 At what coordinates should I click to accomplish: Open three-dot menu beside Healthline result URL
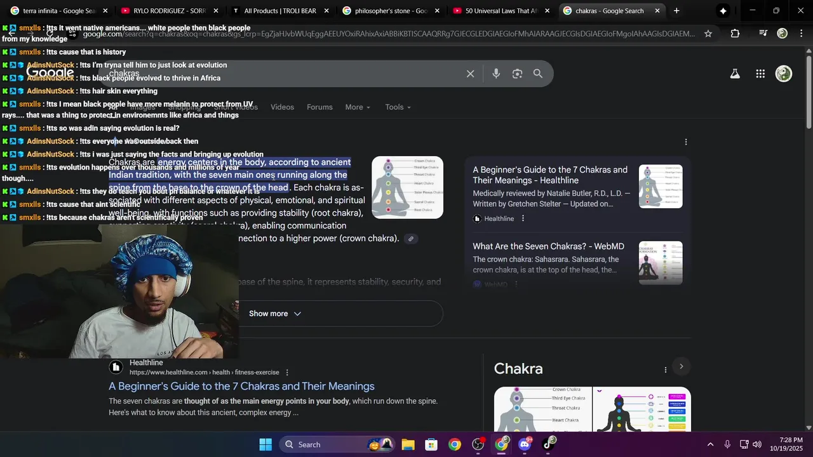click(x=287, y=373)
